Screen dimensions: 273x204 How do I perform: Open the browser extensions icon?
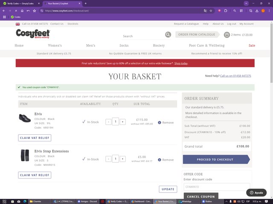[226, 11]
